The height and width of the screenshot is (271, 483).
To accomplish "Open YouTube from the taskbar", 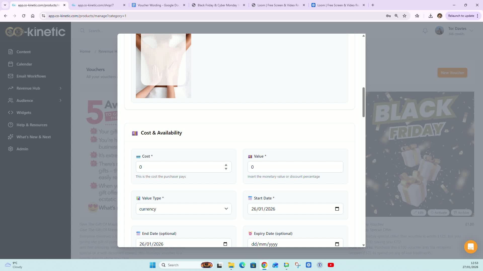I will 331,265.
